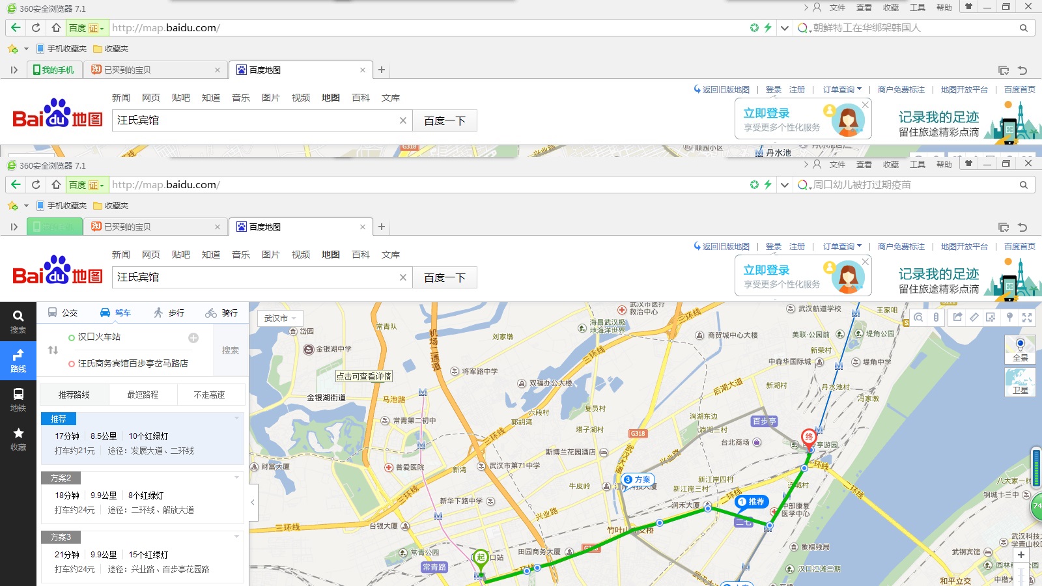Enter fullscreen map mode
This screenshot has width=1042, height=586.
pyautogui.click(x=1027, y=318)
